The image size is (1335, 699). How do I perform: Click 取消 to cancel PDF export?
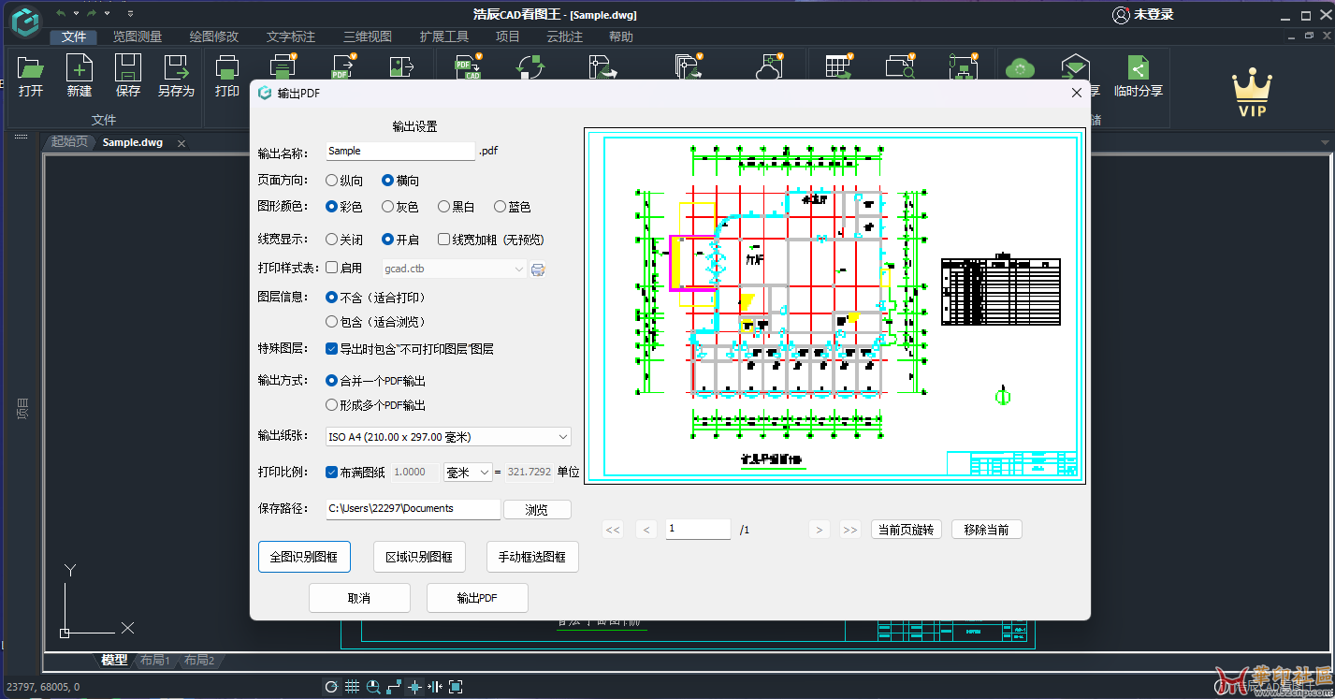(x=359, y=598)
